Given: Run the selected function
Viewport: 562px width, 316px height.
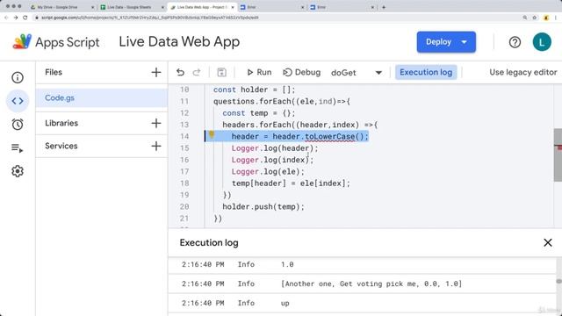Looking at the screenshot, I should [259, 72].
